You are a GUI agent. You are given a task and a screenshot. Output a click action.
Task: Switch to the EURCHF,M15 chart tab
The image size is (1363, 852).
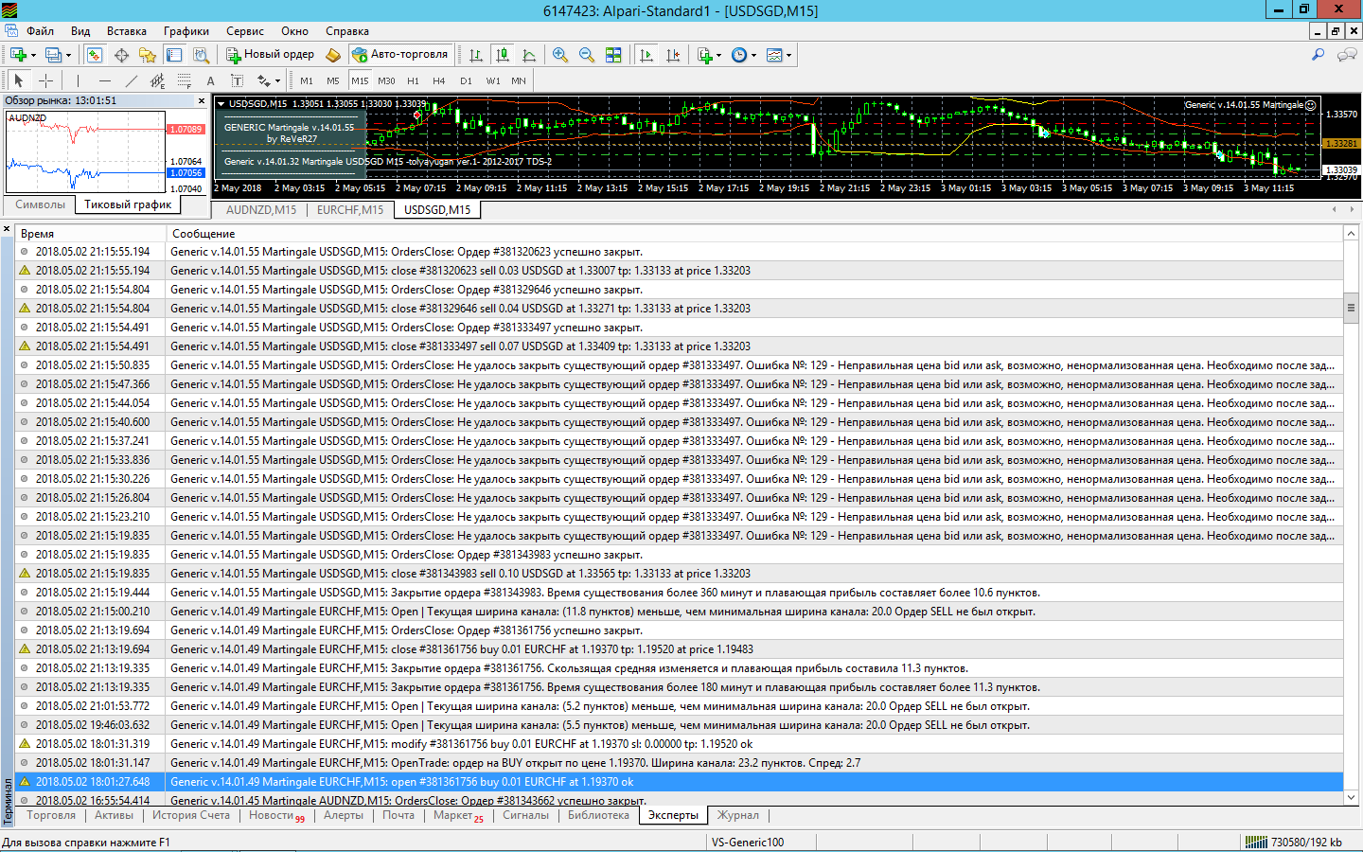tap(350, 210)
